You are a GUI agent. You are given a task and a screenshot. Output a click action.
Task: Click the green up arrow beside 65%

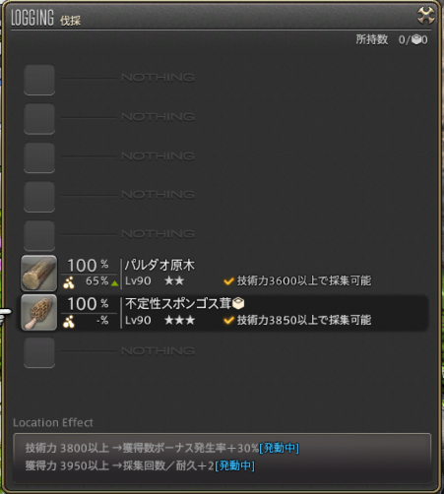114,283
